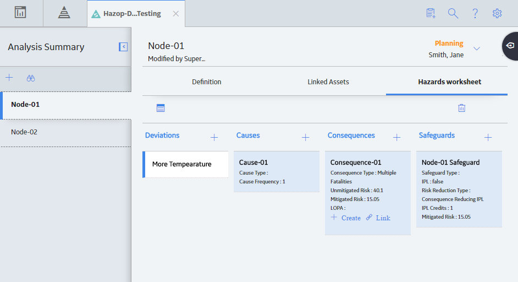This screenshot has width=518, height=282.
Task: Select Node-02 in the summary list
Action: (66, 132)
